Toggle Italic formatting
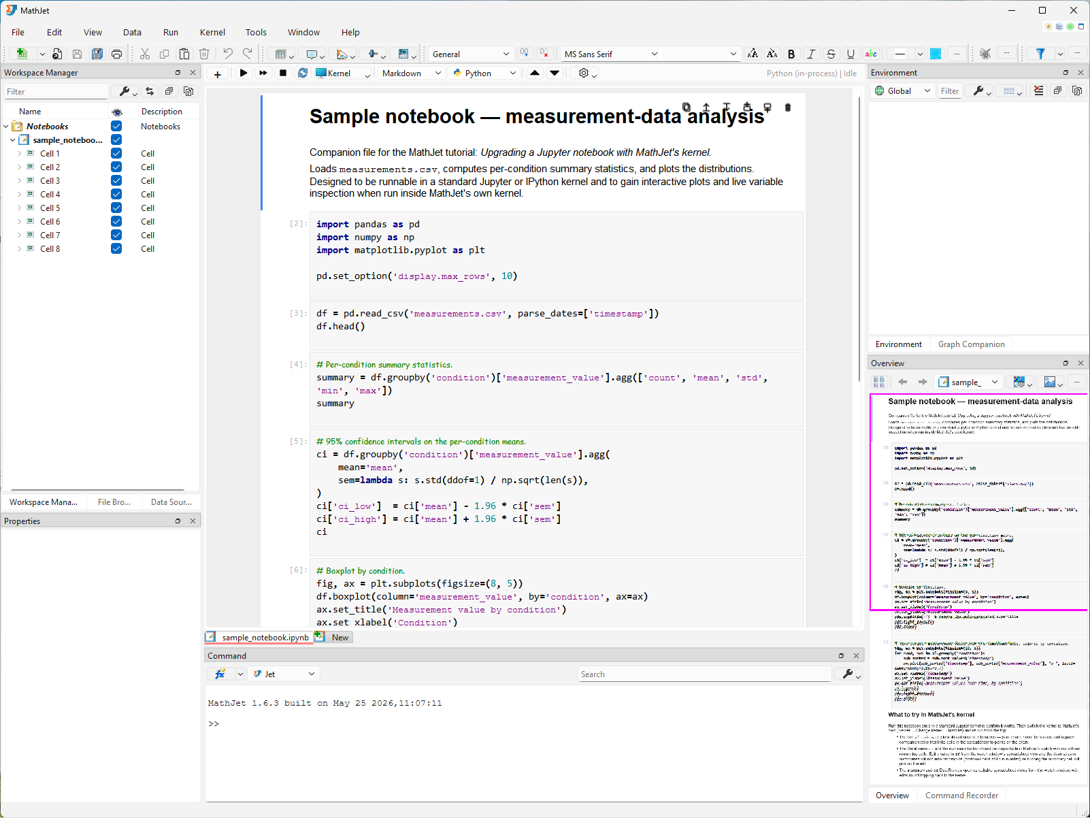Image resolution: width=1090 pixels, height=818 pixels. tap(811, 54)
